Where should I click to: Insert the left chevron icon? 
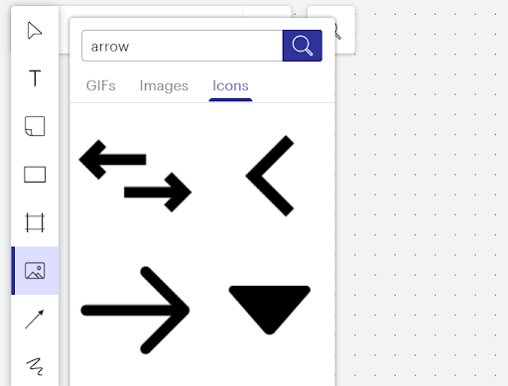tap(270, 176)
